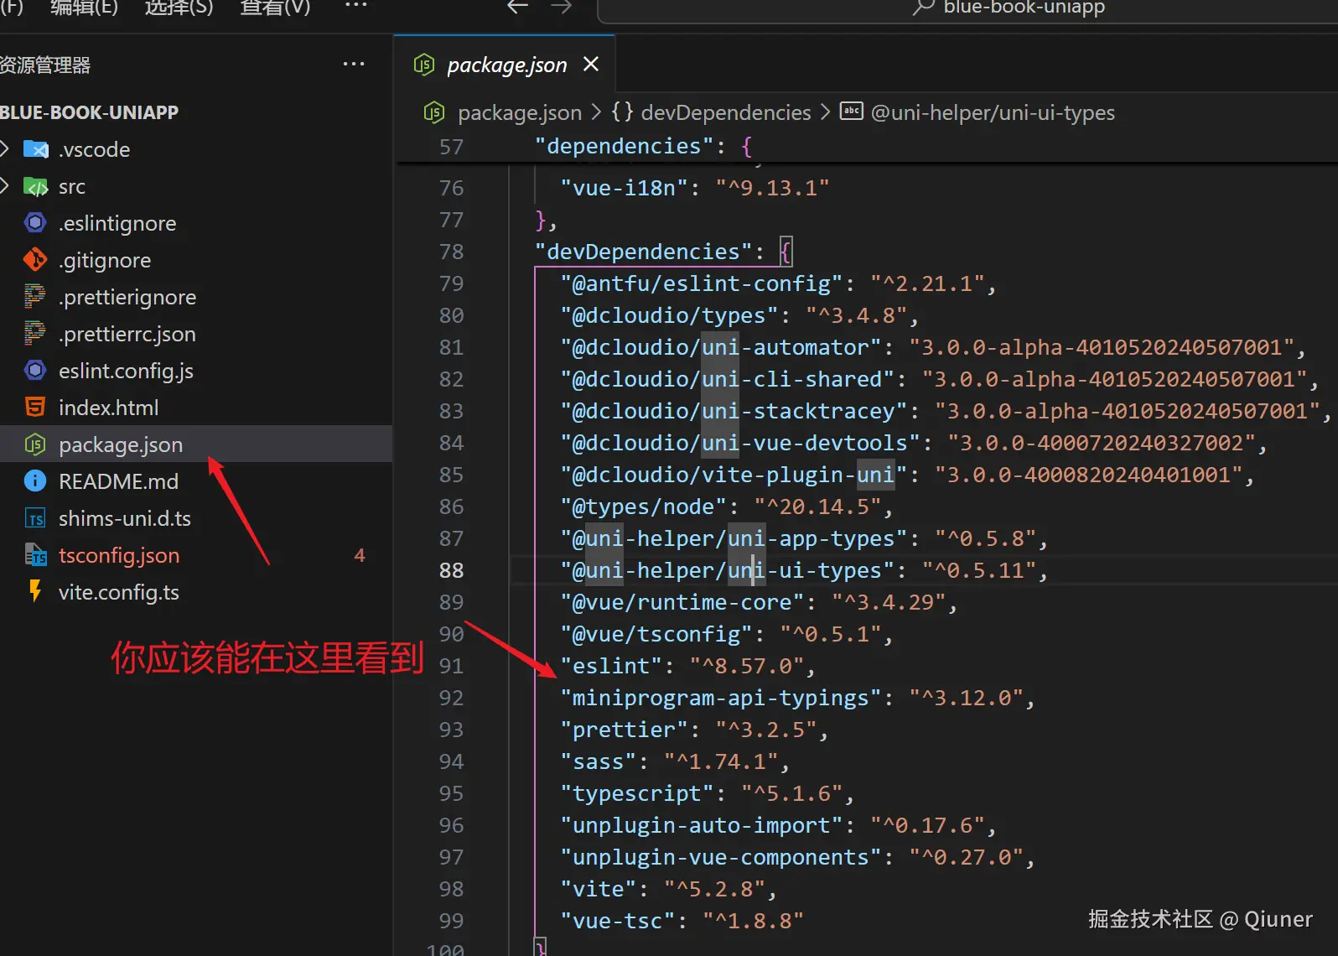The width and height of the screenshot is (1338, 956).
Task: Click the blue-book-uniapp search box
Action: 967,8
